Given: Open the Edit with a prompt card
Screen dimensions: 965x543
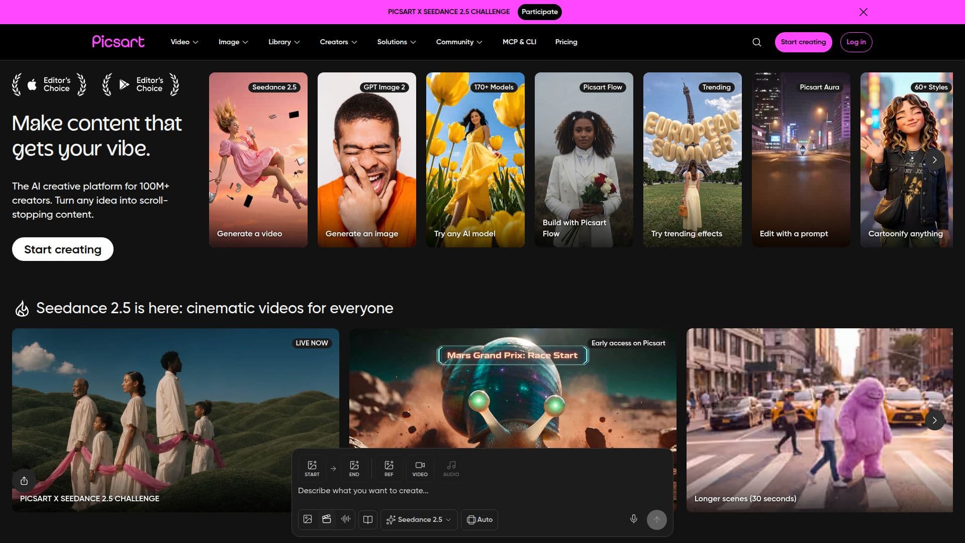Looking at the screenshot, I should (801, 159).
